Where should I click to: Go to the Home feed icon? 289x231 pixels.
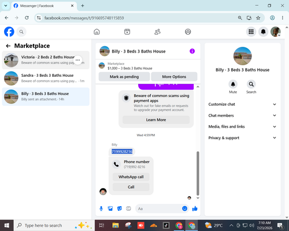97,32
